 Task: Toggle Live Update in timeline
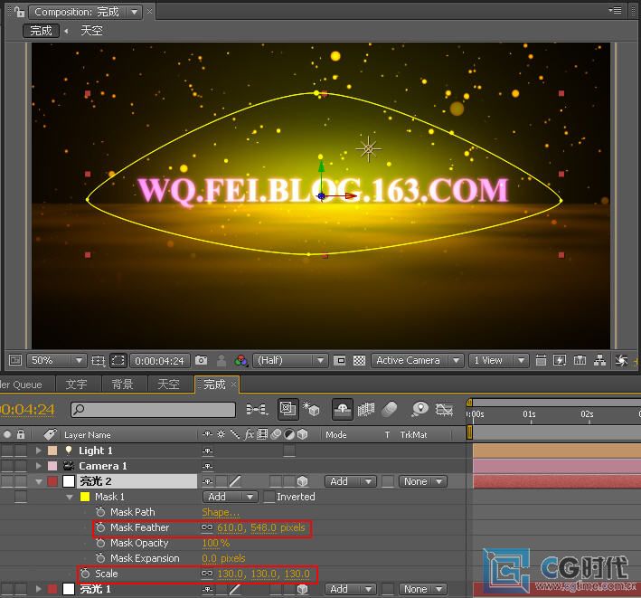pos(288,409)
